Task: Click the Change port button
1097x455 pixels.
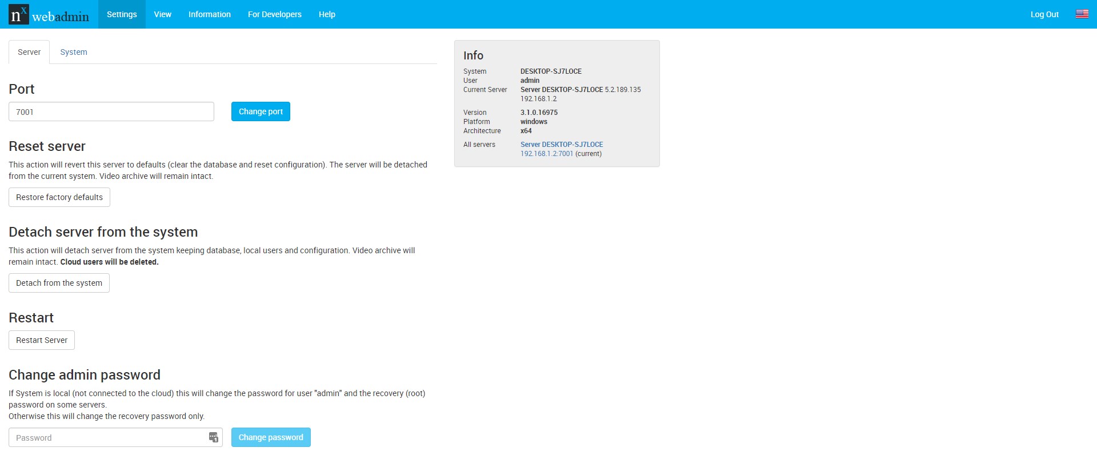Action: [x=261, y=111]
